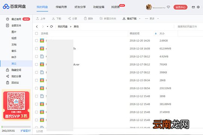Select 音乐 category in sidebar
Viewport: 203px width, 135px height.
pyautogui.click(x=14, y=51)
